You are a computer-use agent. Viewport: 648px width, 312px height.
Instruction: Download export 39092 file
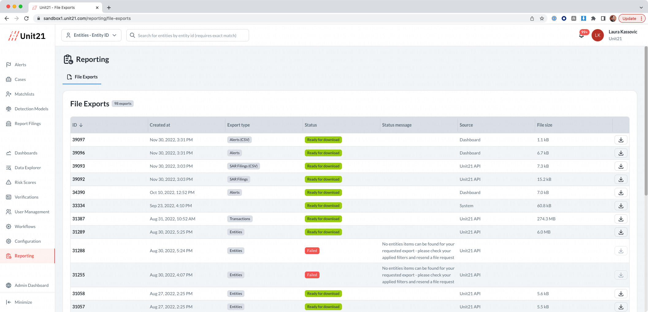(x=621, y=179)
